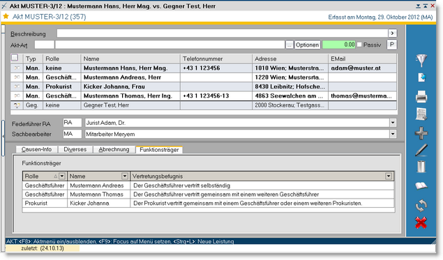Click the Akt-Art short code field
This screenshot has width=443, height=260.
point(45,45)
